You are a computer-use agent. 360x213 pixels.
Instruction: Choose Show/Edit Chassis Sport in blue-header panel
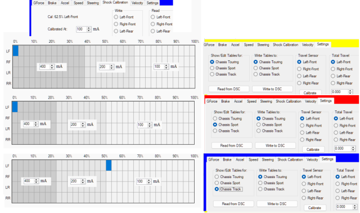[x=217, y=183]
